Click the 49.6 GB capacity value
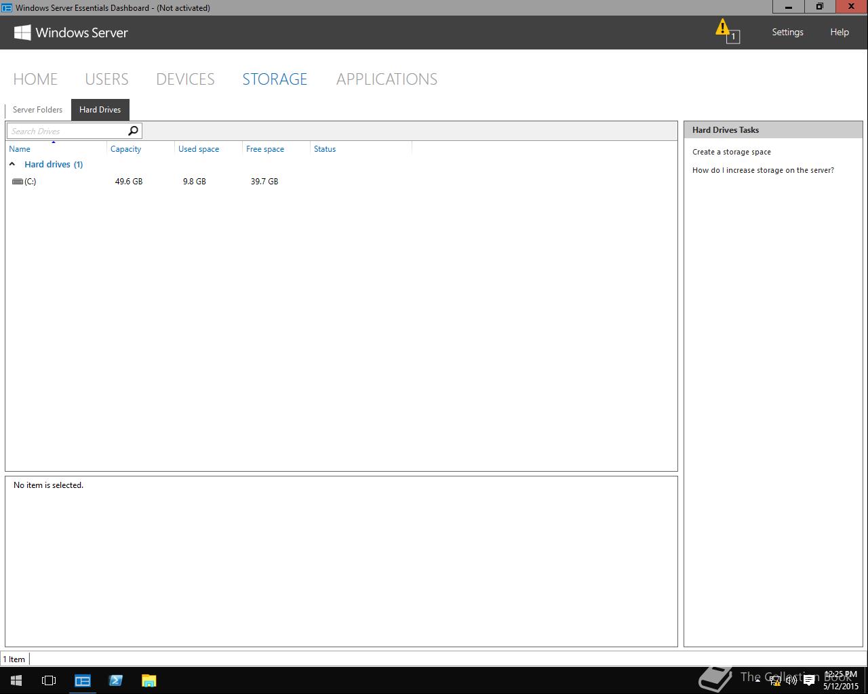 click(x=129, y=182)
